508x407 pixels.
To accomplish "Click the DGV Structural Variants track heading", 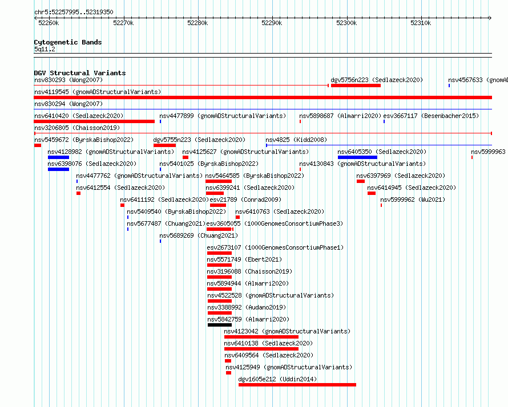I will click(x=80, y=73).
